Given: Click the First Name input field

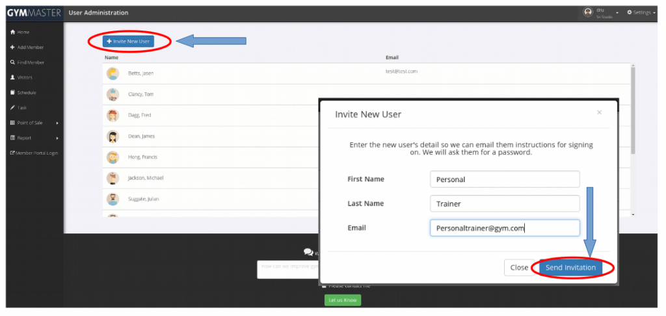Looking at the screenshot, I should click(x=504, y=179).
